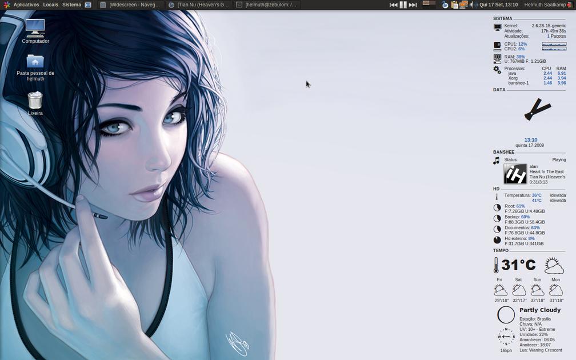The height and width of the screenshot is (360, 576).
Task: Click the Hd externo disk usage pie icon
Action: click(497, 240)
